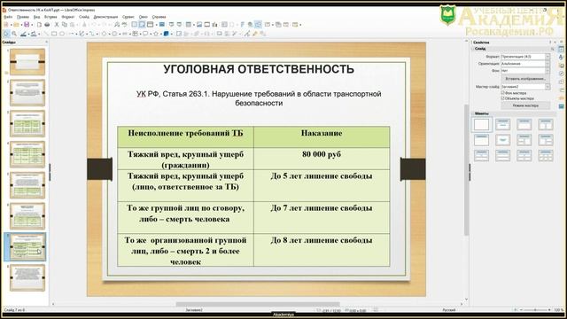The image size is (567, 319).
Task: Open dropdown arrow next to Open icon
Action: [20, 24]
